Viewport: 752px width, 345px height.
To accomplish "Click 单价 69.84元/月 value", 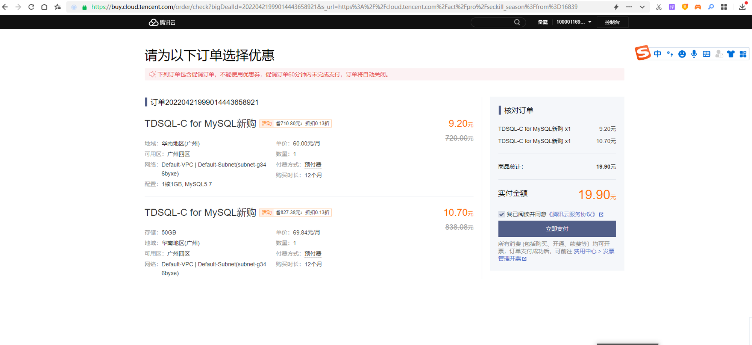I will [306, 233].
